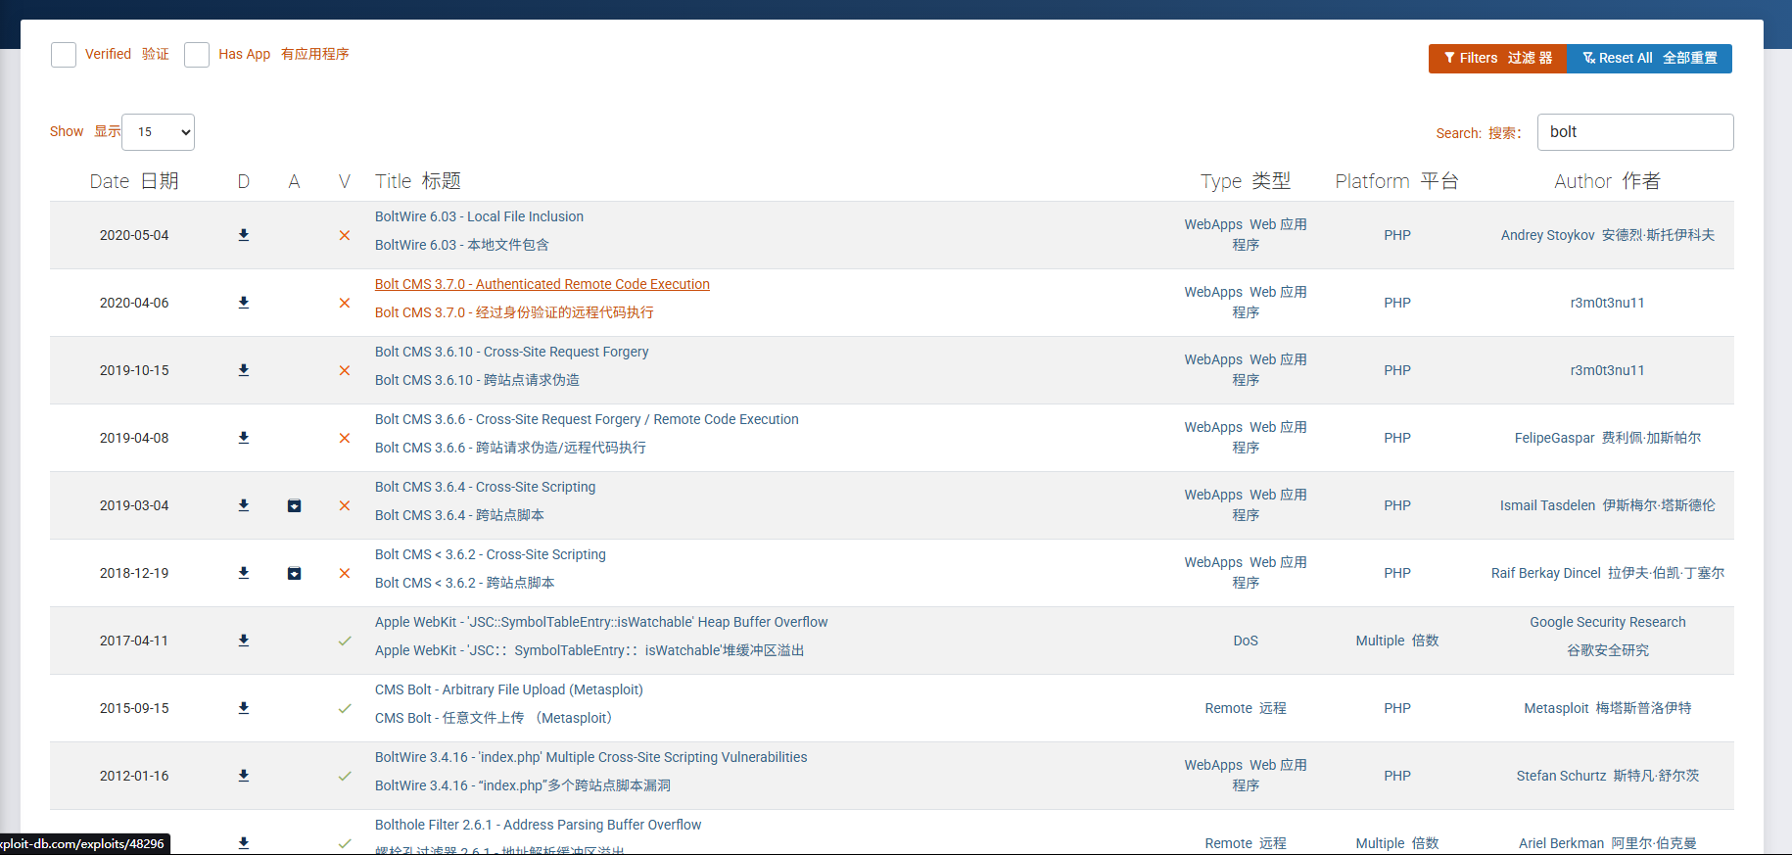Download the Apple WebKit heap overflow exploit
This screenshot has height=855, width=1792.
coord(244,641)
